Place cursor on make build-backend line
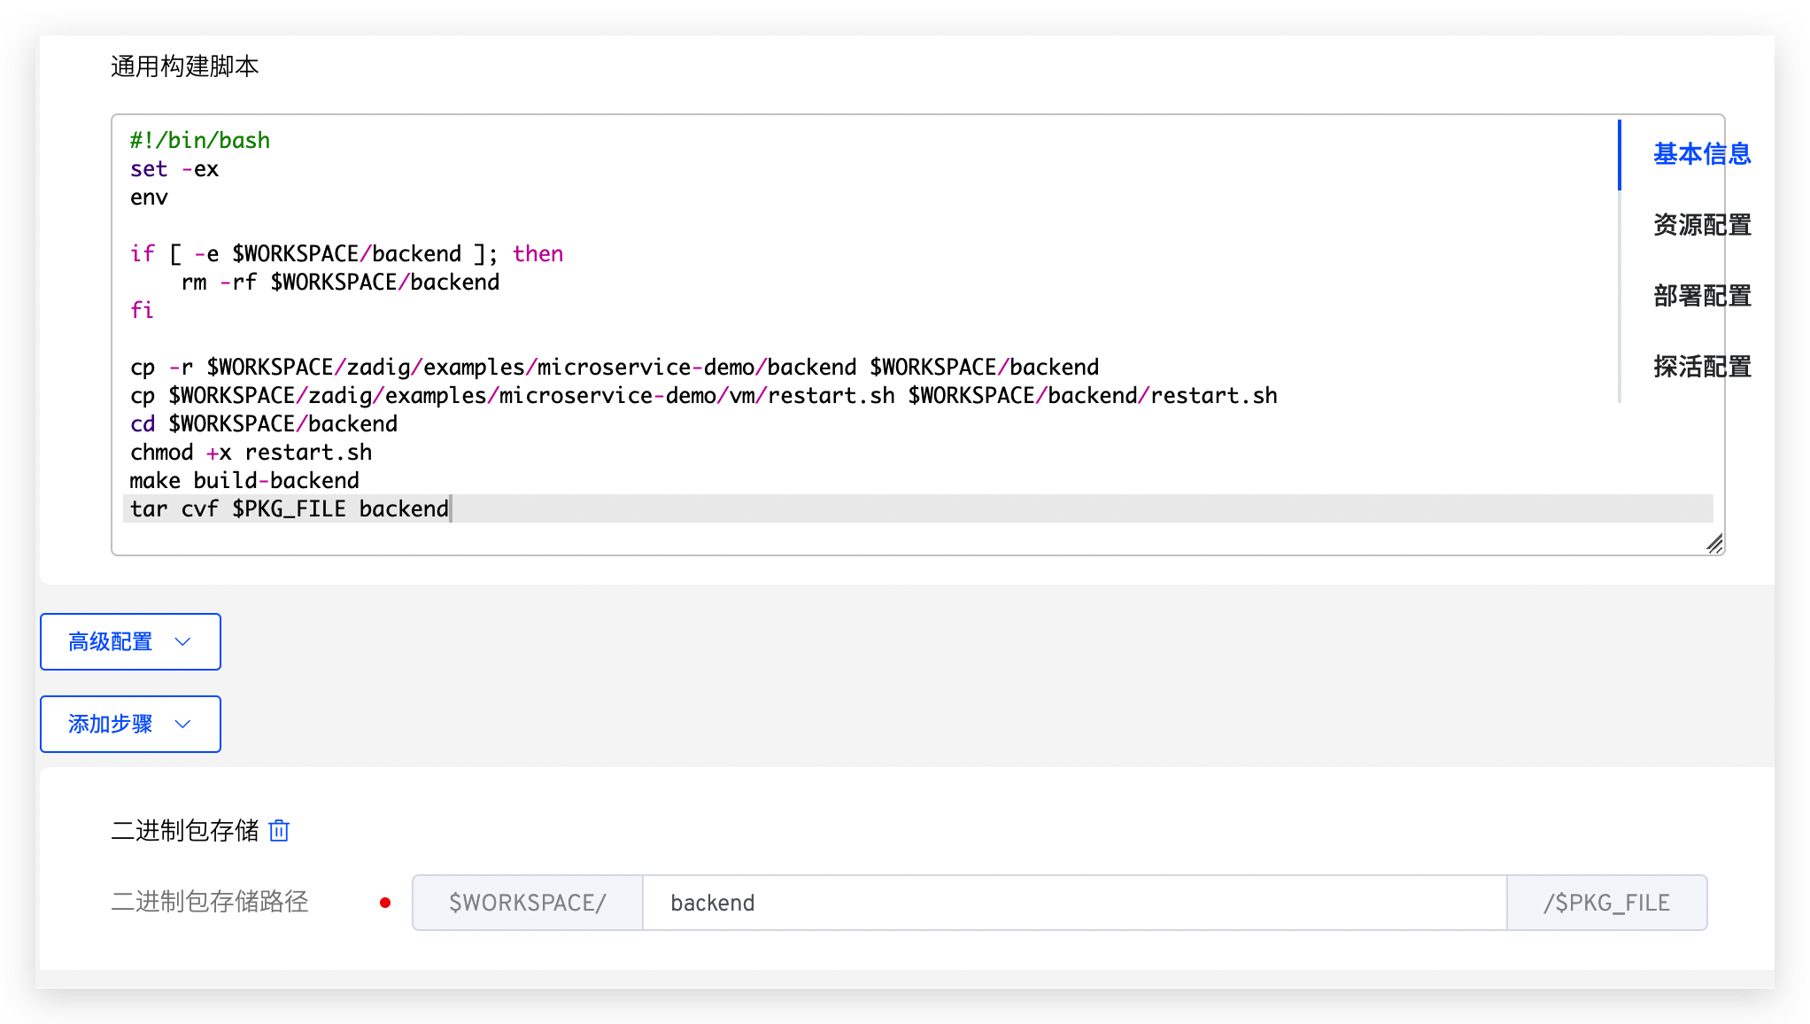This screenshot has height=1024, width=1810. tap(244, 481)
